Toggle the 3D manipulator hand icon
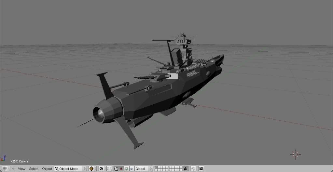The width and height of the screenshot is (333, 172). tap(116, 169)
